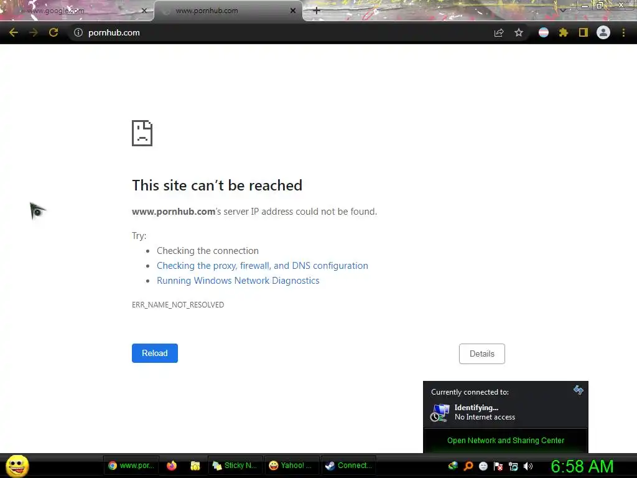Run Windows Network Diagnostics link

click(x=238, y=281)
